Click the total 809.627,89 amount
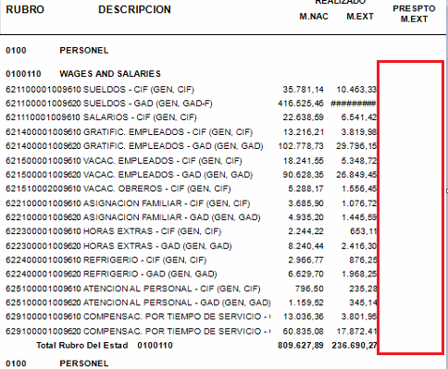Screen dimensions: 448x369 click(301, 346)
